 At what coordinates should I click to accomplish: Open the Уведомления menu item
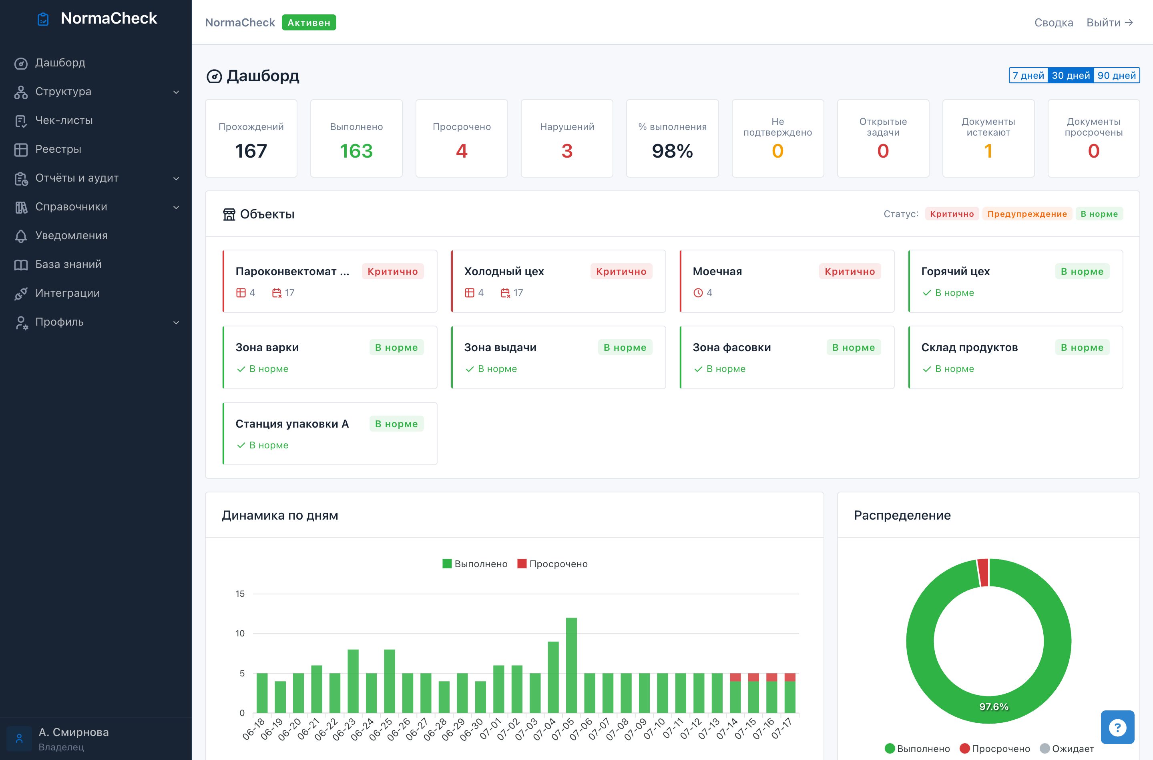tap(96, 236)
